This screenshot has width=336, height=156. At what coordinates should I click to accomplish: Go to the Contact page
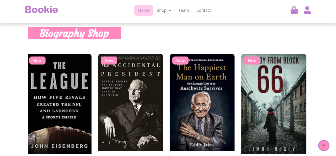[x=204, y=10]
